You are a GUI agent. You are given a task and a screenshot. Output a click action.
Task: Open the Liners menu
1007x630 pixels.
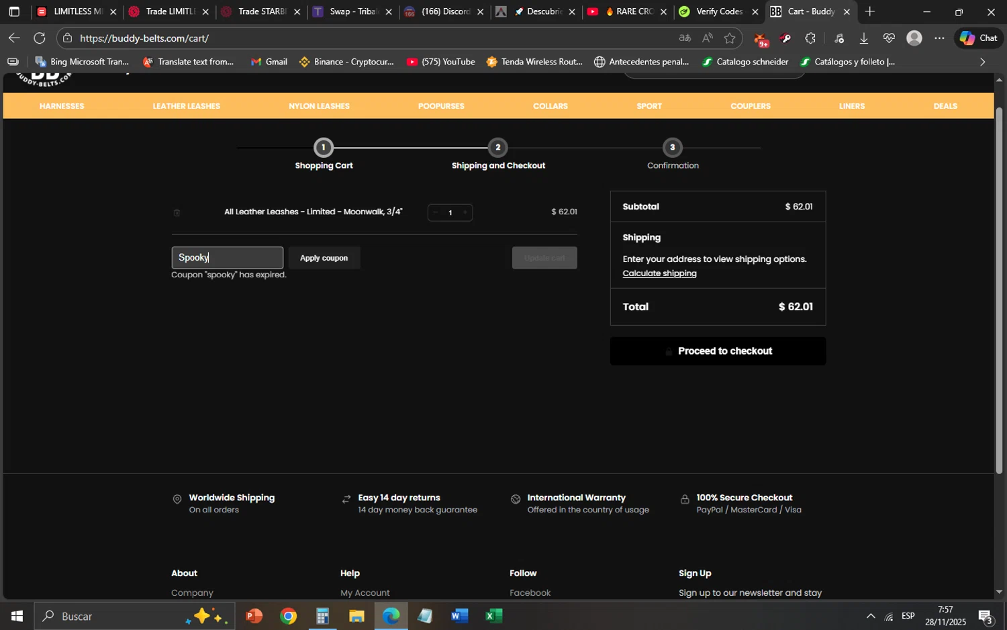coord(852,106)
